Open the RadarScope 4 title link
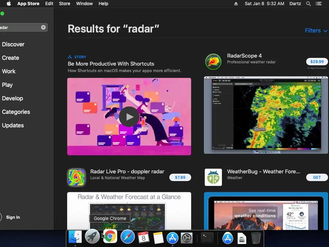This screenshot has height=247, width=329. [x=244, y=56]
